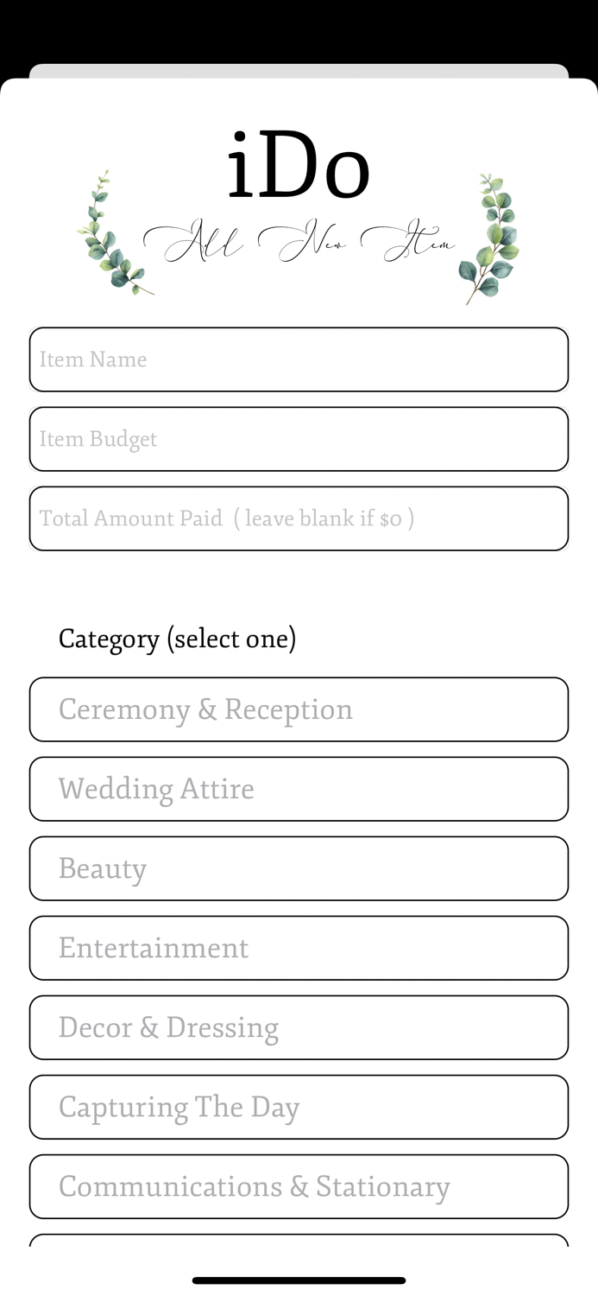The height and width of the screenshot is (1296, 598).
Task: Choose Communications & Stationary category
Action: click(299, 1185)
